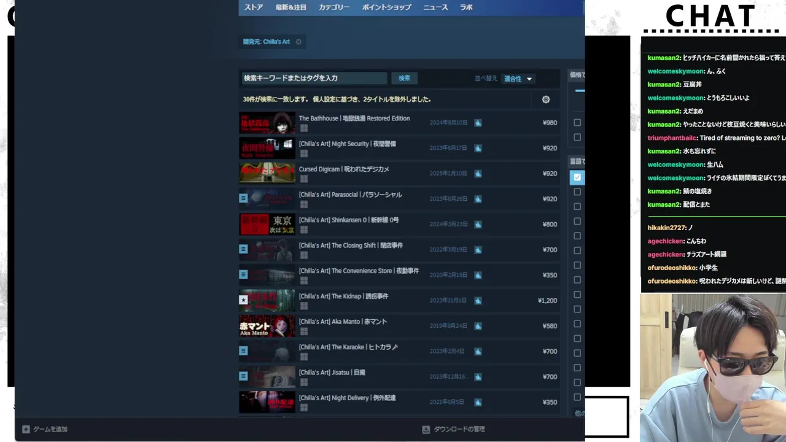Uncheck the checked language filter checkbox
Screen dimensions: 786x442
point(577,177)
